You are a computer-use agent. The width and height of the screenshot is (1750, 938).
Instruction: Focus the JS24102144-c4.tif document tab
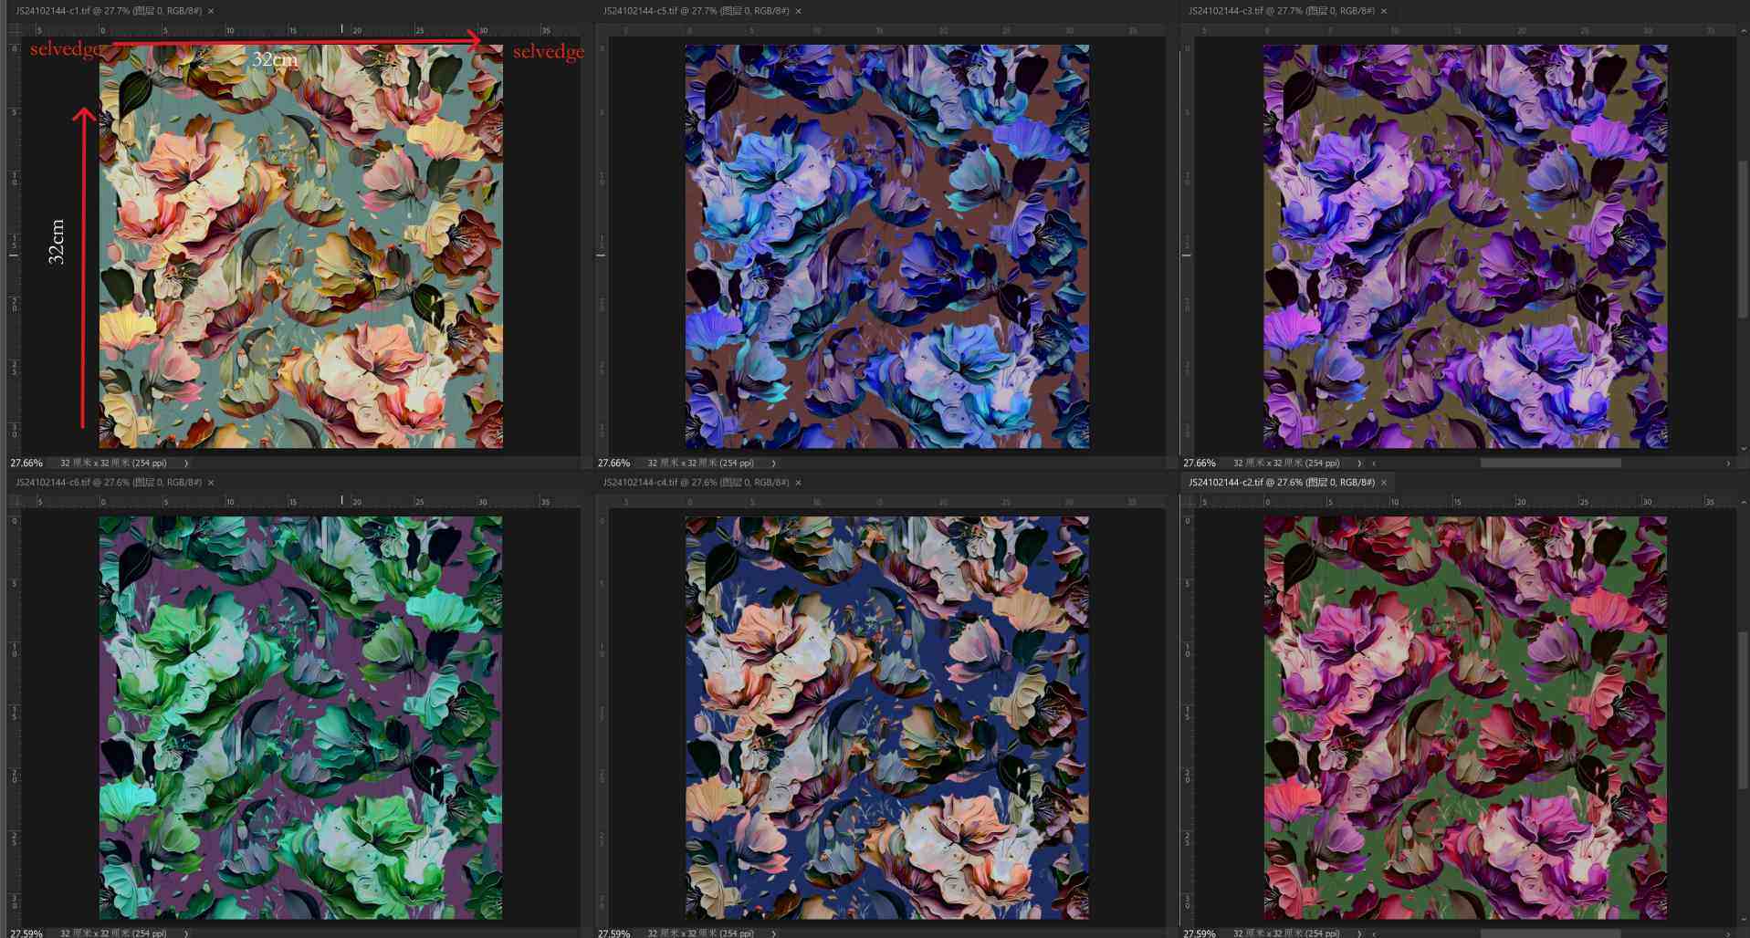(x=695, y=483)
